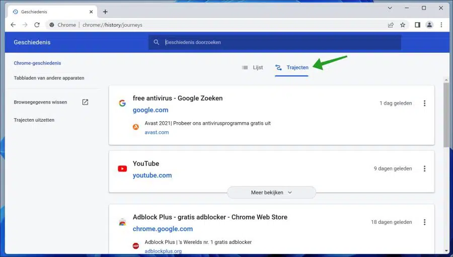
Task: Click Trajecten uitzetten
Action: 34,120
